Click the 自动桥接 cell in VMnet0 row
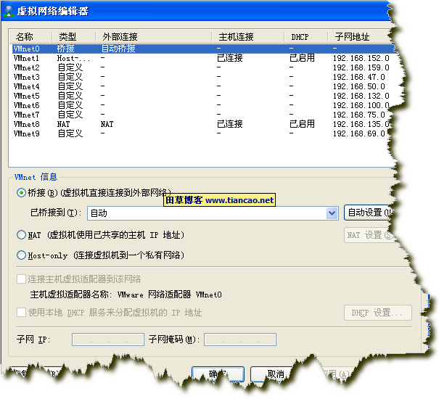The image size is (439, 399). [118, 49]
